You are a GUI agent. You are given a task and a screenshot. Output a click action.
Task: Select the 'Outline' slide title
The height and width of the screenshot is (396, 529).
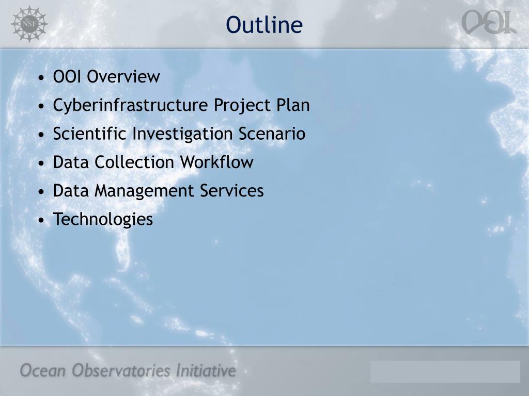tap(264, 25)
